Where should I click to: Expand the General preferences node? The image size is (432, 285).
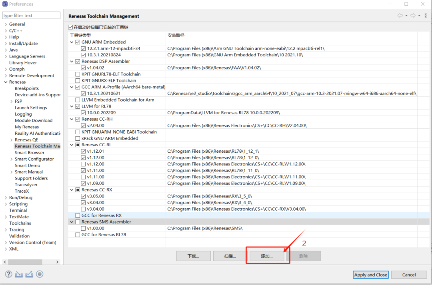click(x=6, y=24)
